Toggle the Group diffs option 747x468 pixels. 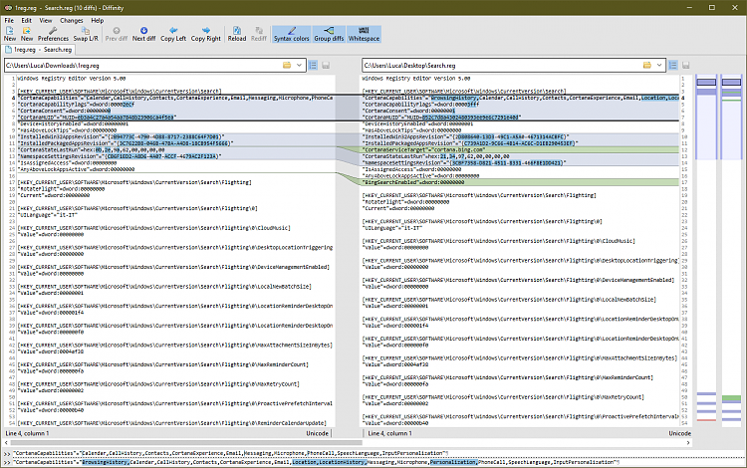[x=330, y=34]
